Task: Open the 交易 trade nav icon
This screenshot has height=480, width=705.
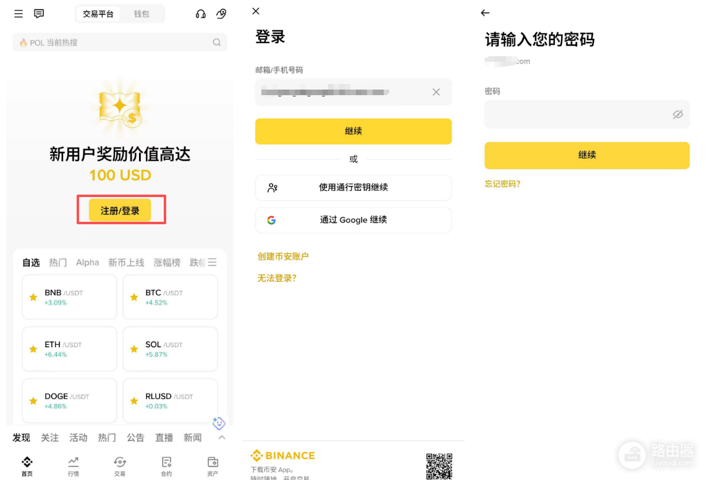Action: pos(120,466)
